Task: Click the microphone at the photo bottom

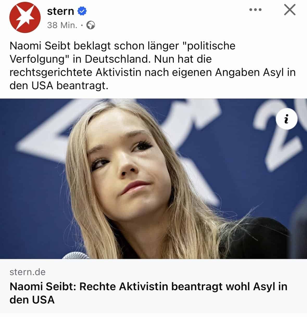Action: point(76,256)
